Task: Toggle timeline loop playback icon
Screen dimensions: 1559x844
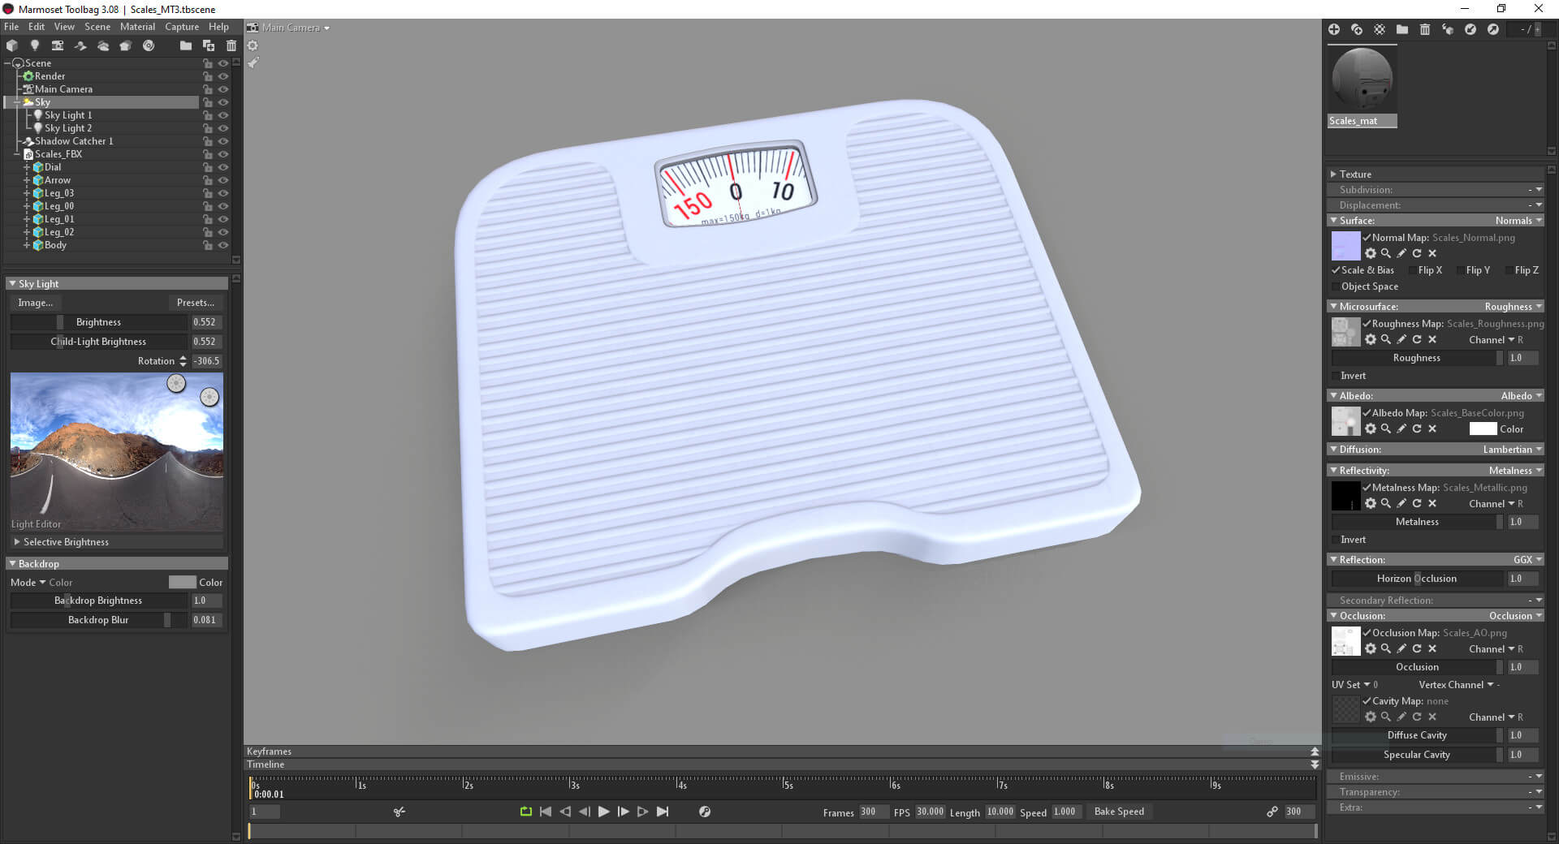Action: [525, 812]
